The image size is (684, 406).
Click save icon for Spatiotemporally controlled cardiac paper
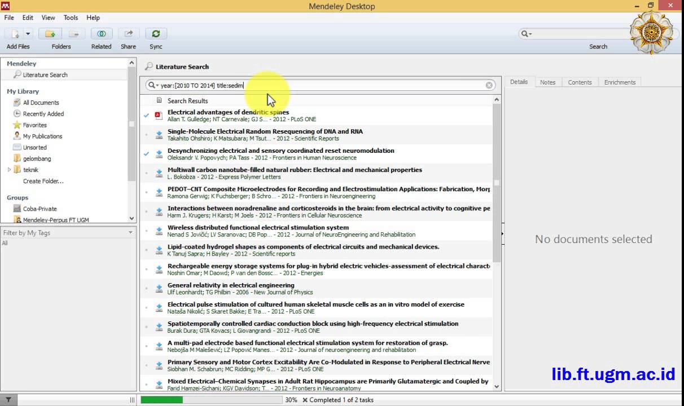pyautogui.click(x=159, y=326)
